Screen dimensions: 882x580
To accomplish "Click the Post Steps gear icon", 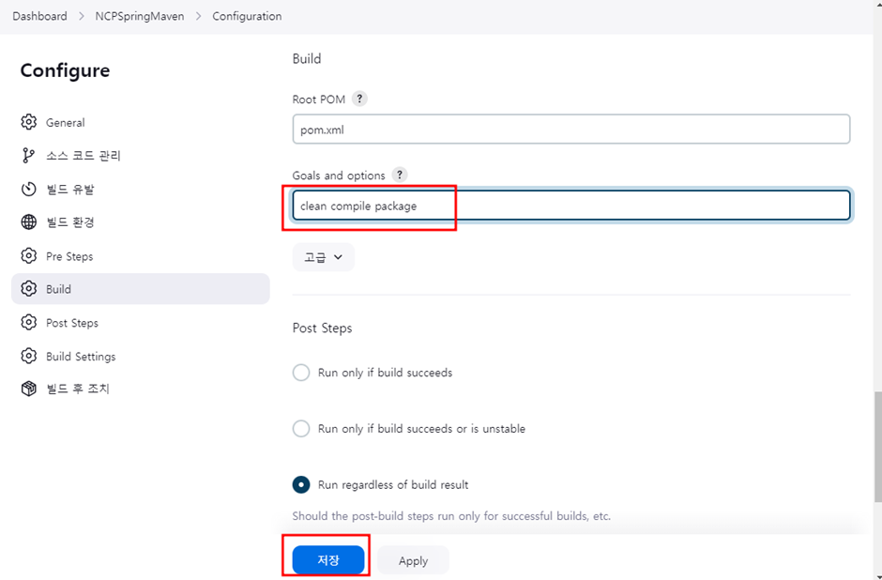I will [29, 322].
